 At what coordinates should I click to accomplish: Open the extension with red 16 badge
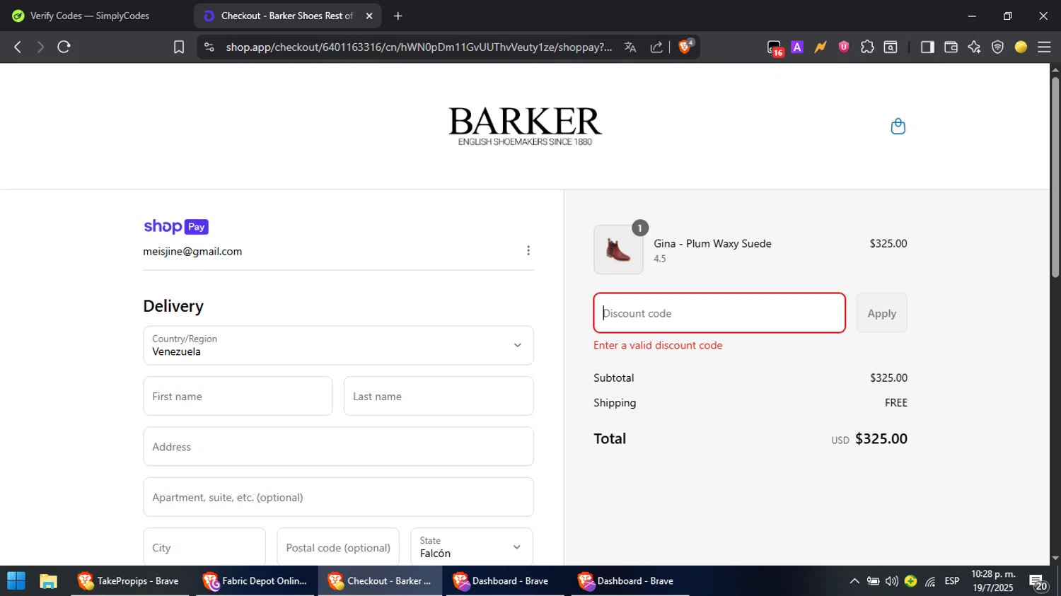click(x=775, y=47)
